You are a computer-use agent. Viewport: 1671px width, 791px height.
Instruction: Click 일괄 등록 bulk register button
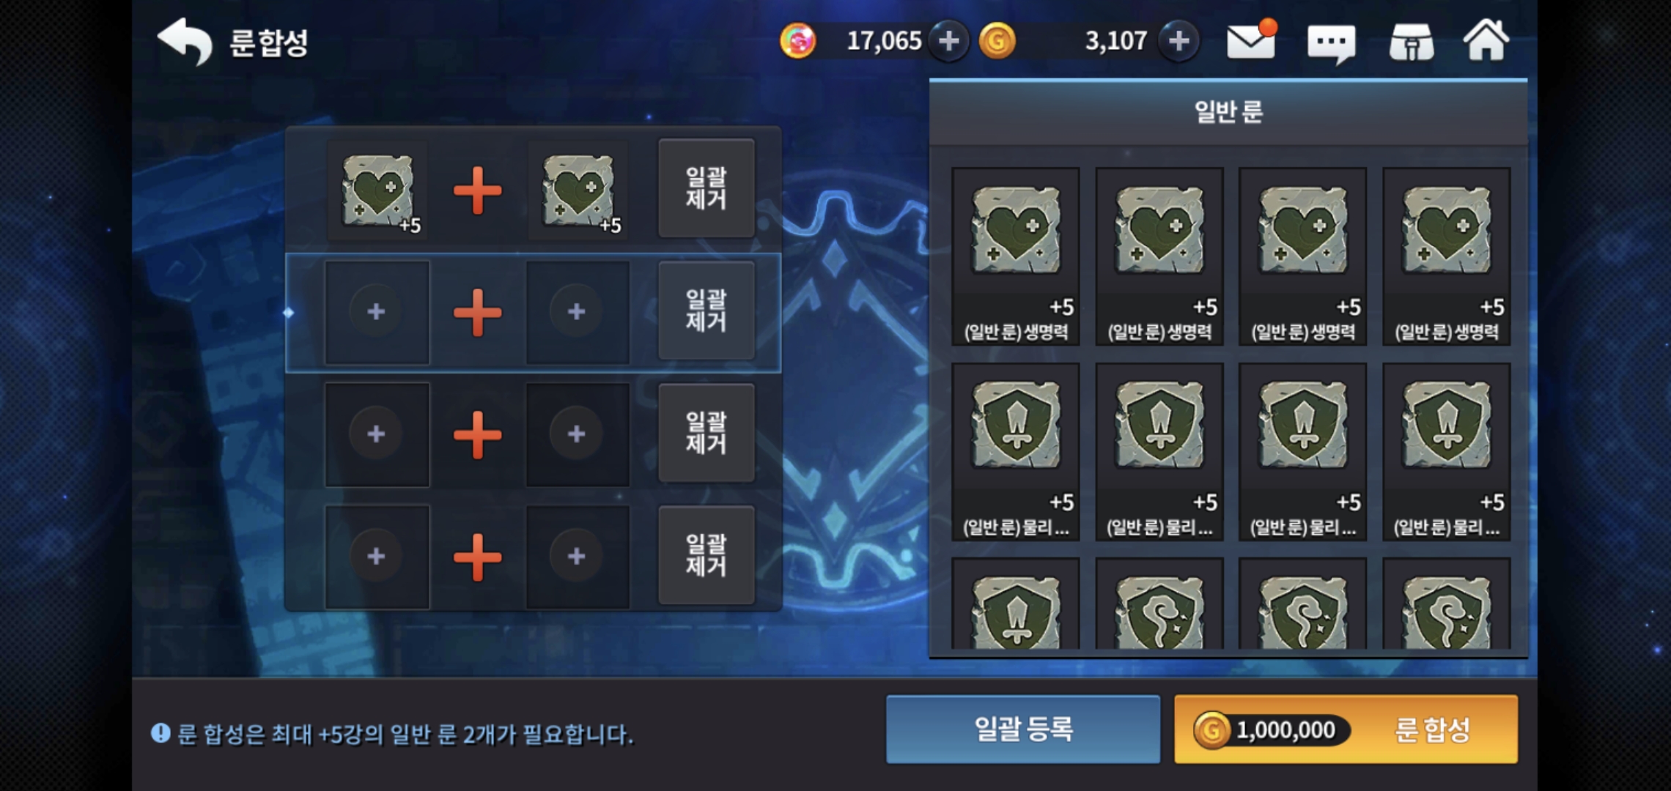pos(1023,729)
